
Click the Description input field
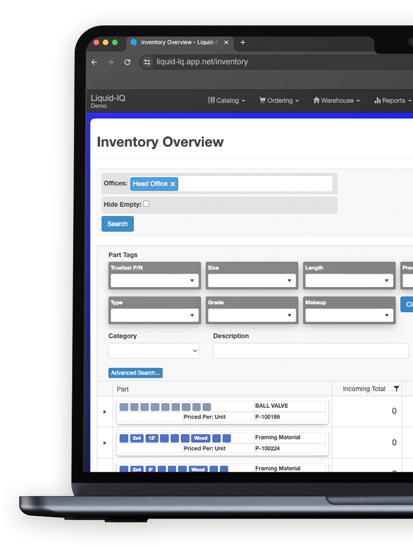[x=310, y=350]
